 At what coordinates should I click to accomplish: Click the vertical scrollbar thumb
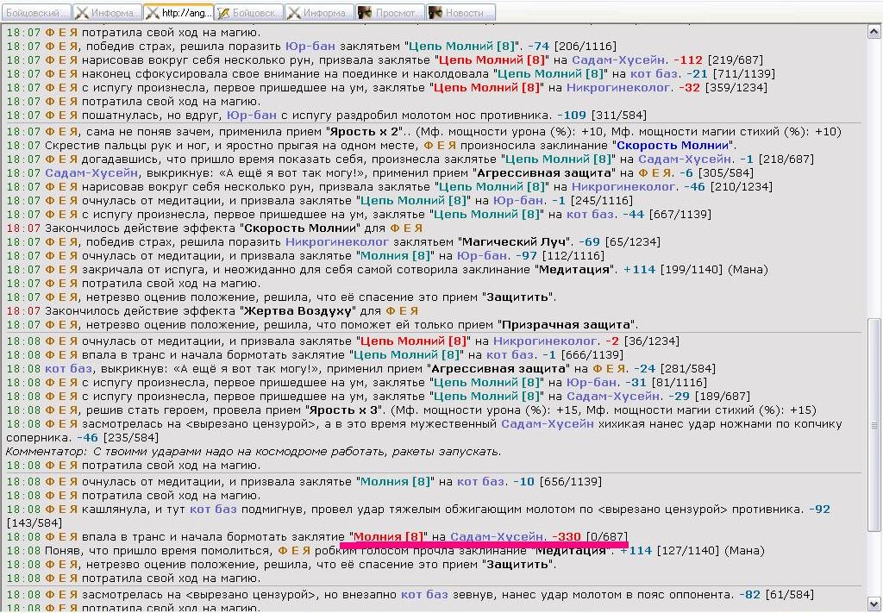[x=874, y=425]
